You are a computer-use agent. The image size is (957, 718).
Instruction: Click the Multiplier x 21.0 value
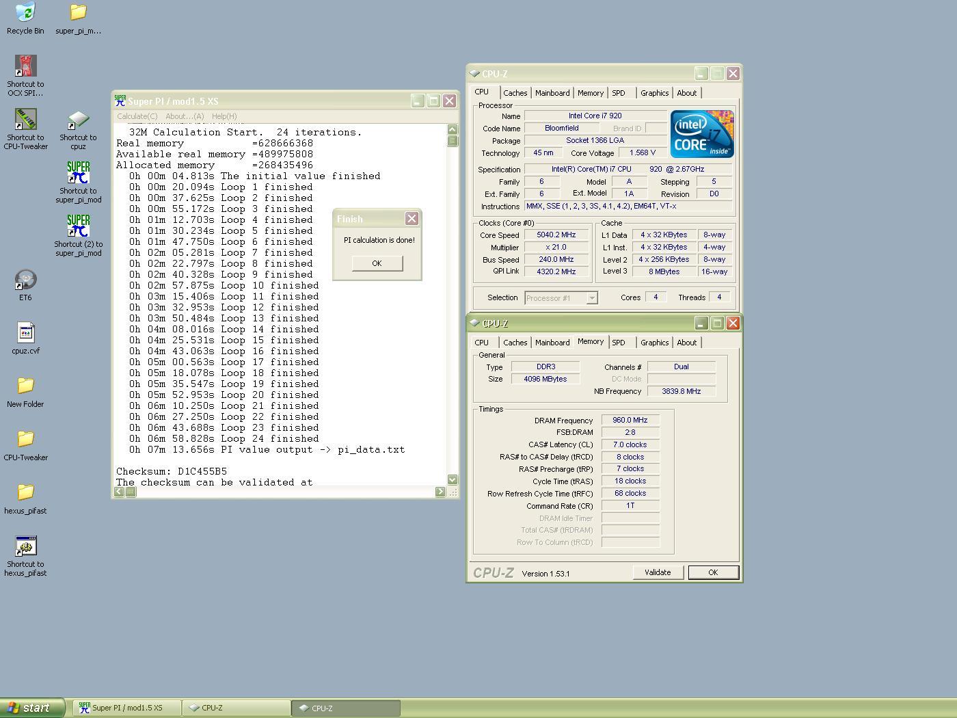point(556,247)
